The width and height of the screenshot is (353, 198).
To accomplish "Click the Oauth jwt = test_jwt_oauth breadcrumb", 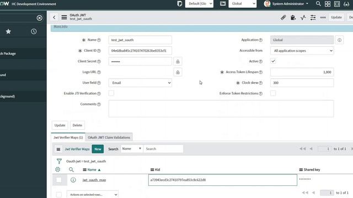I will (86, 161).
